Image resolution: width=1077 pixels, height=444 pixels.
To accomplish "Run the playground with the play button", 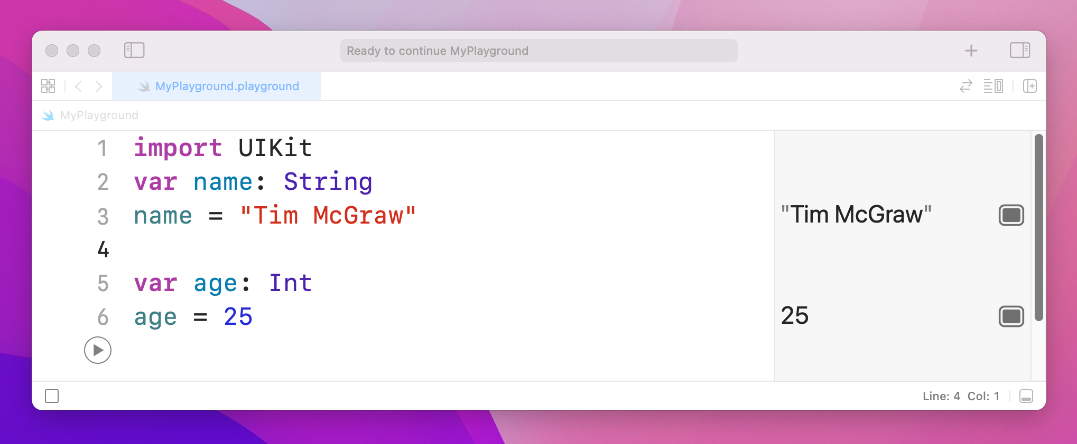I will point(98,350).
